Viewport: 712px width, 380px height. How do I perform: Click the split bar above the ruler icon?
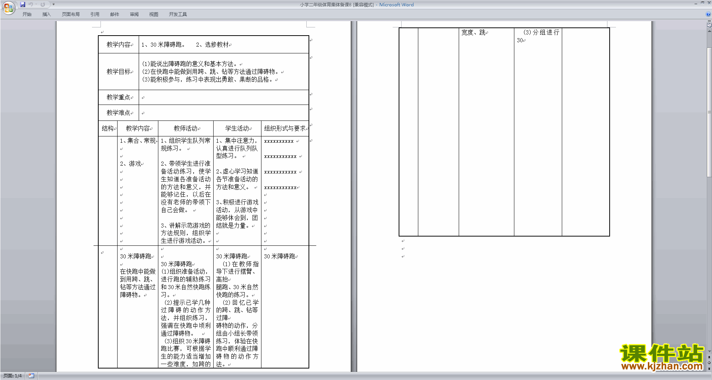pyautogui.click(x=709, y=22)
